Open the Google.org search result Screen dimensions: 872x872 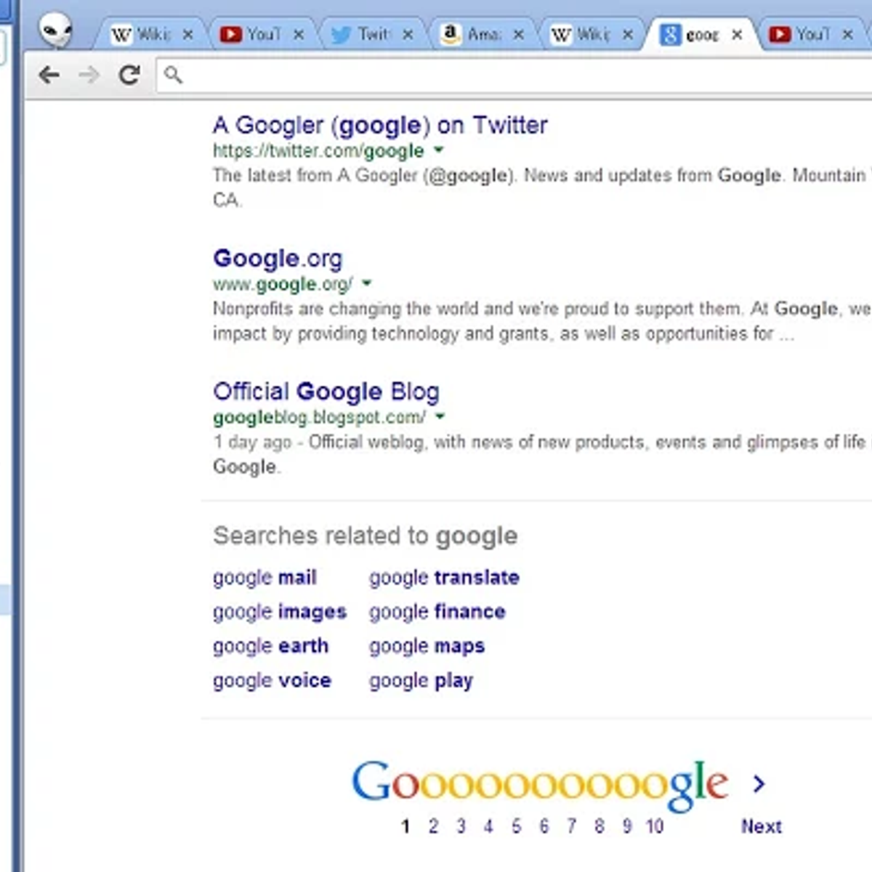click(x=277, y=259)
